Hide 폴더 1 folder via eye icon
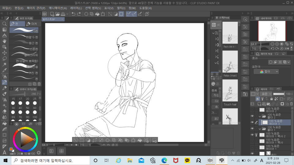 252,129
